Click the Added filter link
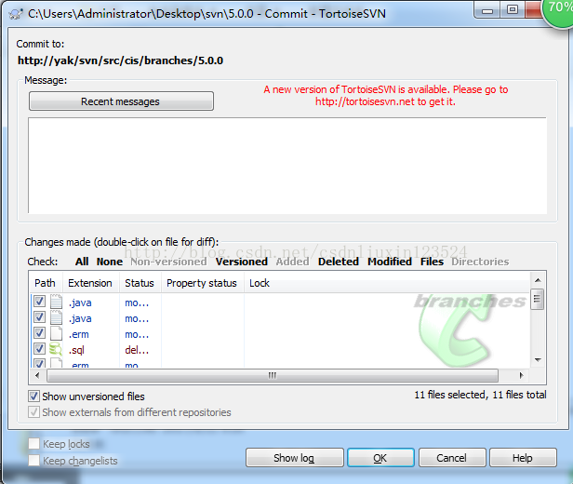The height and width of the screenshot is (484, 573). [x=292, y=262]
